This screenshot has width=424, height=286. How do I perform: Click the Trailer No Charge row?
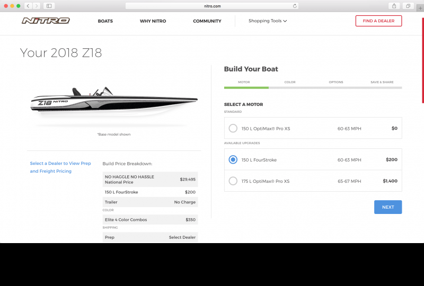pyautogui.click(x=150, y=202)
